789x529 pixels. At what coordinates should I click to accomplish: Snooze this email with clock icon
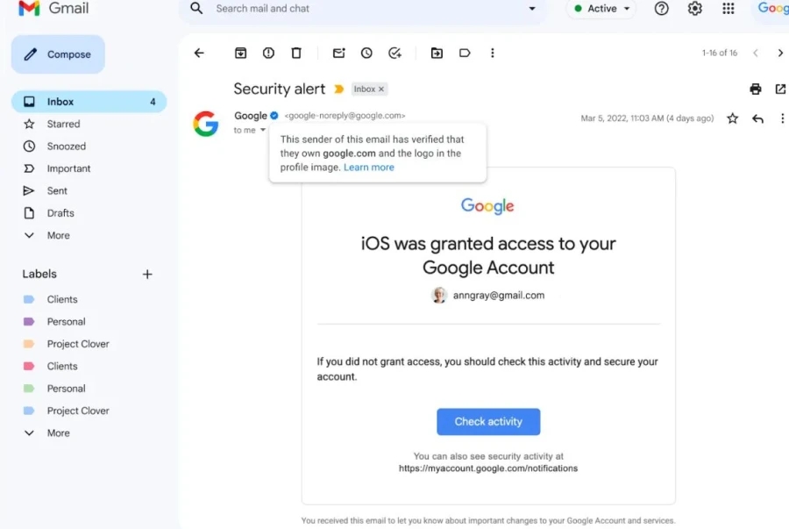366,53
